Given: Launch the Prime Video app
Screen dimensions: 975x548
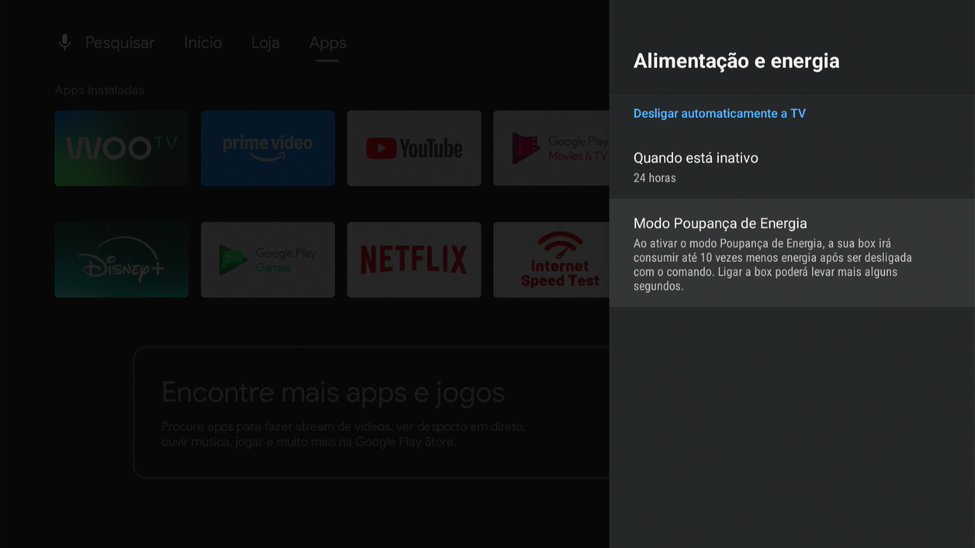Looking at the screenshot, I should (268, 148).
